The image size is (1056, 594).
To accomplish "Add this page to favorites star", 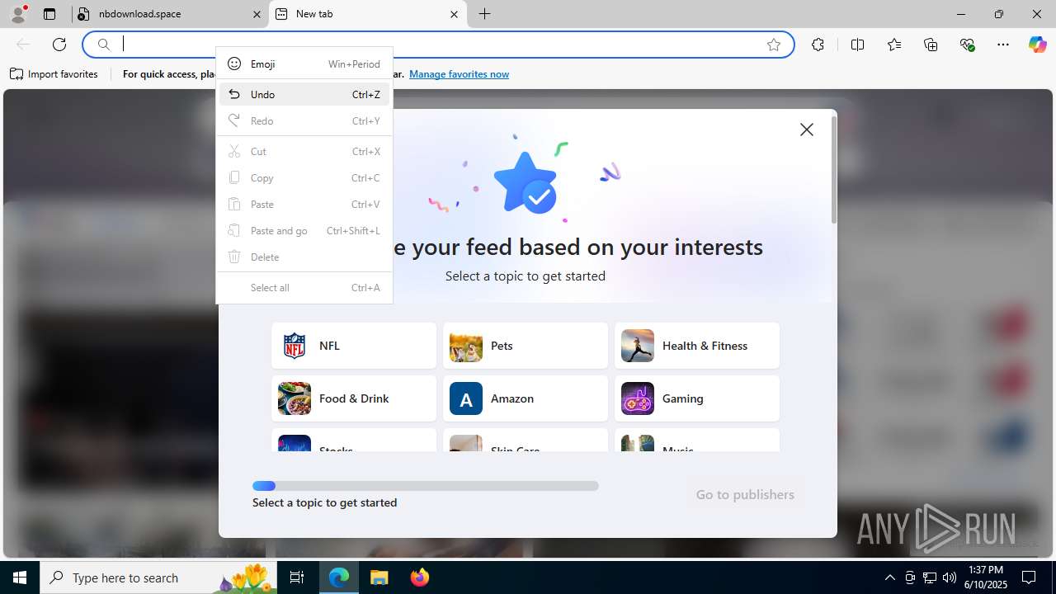I will click(x=774, y=45).
